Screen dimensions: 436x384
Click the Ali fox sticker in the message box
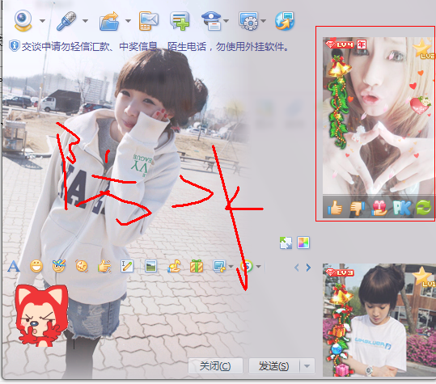coord(41,315)
